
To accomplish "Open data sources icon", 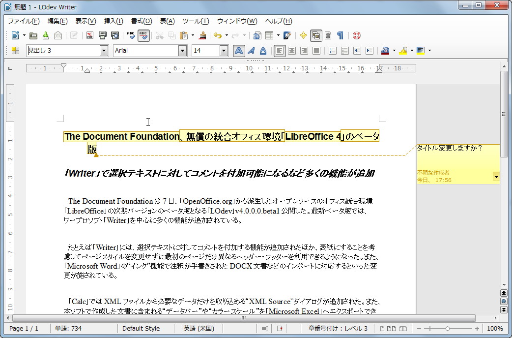I will [328, 35].
